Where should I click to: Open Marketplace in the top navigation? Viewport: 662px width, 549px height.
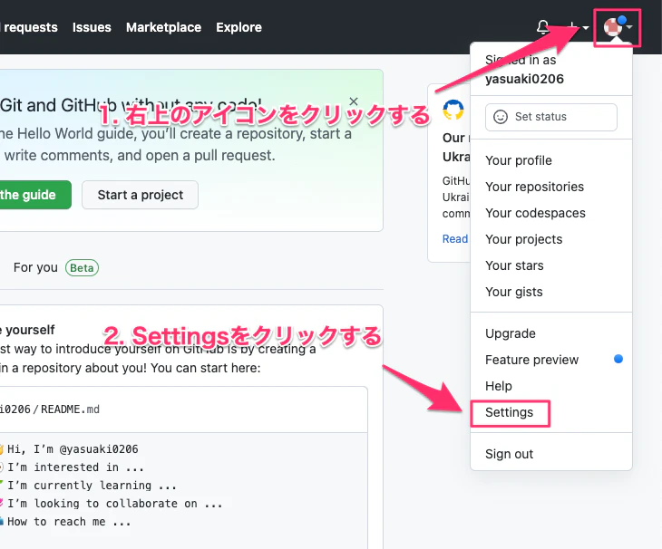(x=163, y=27)
